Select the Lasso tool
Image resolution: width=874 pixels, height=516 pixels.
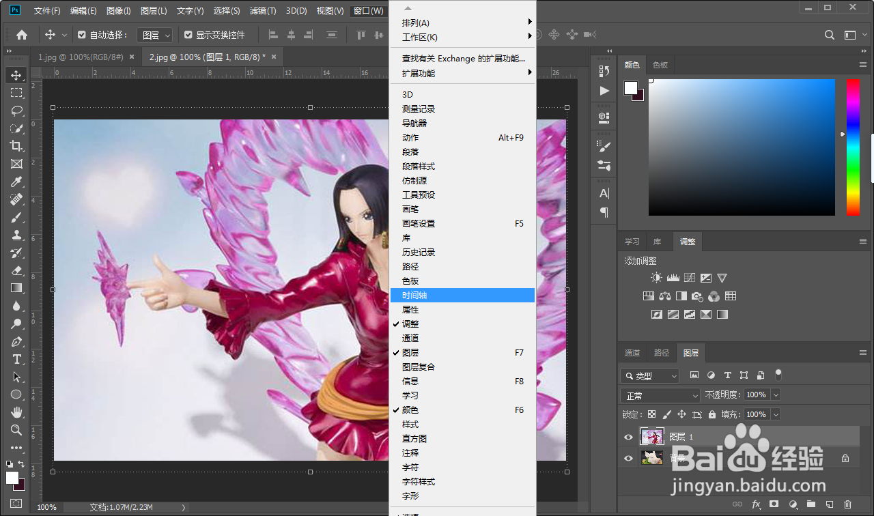click(16, 110)
